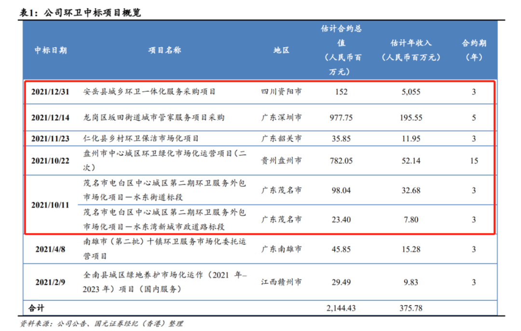Click contract term 3 in 江西赣州市 row

click(x=474, y=282)
